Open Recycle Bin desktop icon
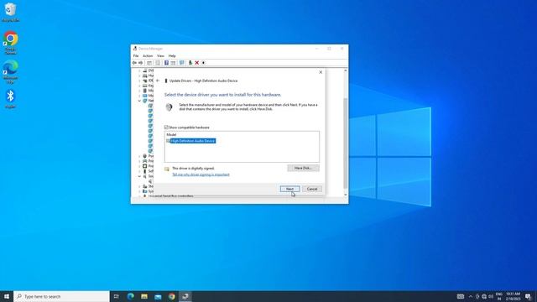Viewport: 537px width, 302px height. [x=10, y=13]
